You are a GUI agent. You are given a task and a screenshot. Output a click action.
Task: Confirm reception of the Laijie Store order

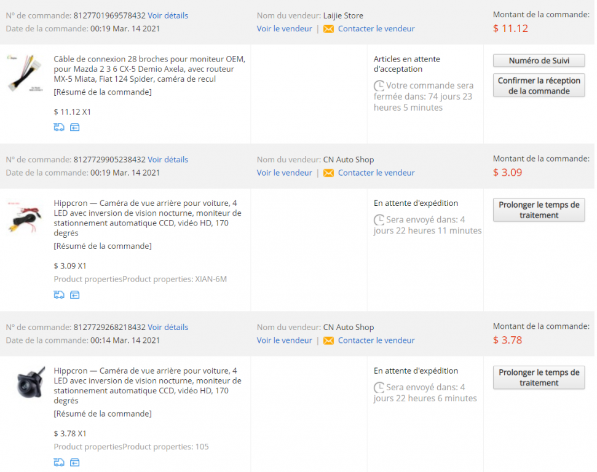coord(539,85)
